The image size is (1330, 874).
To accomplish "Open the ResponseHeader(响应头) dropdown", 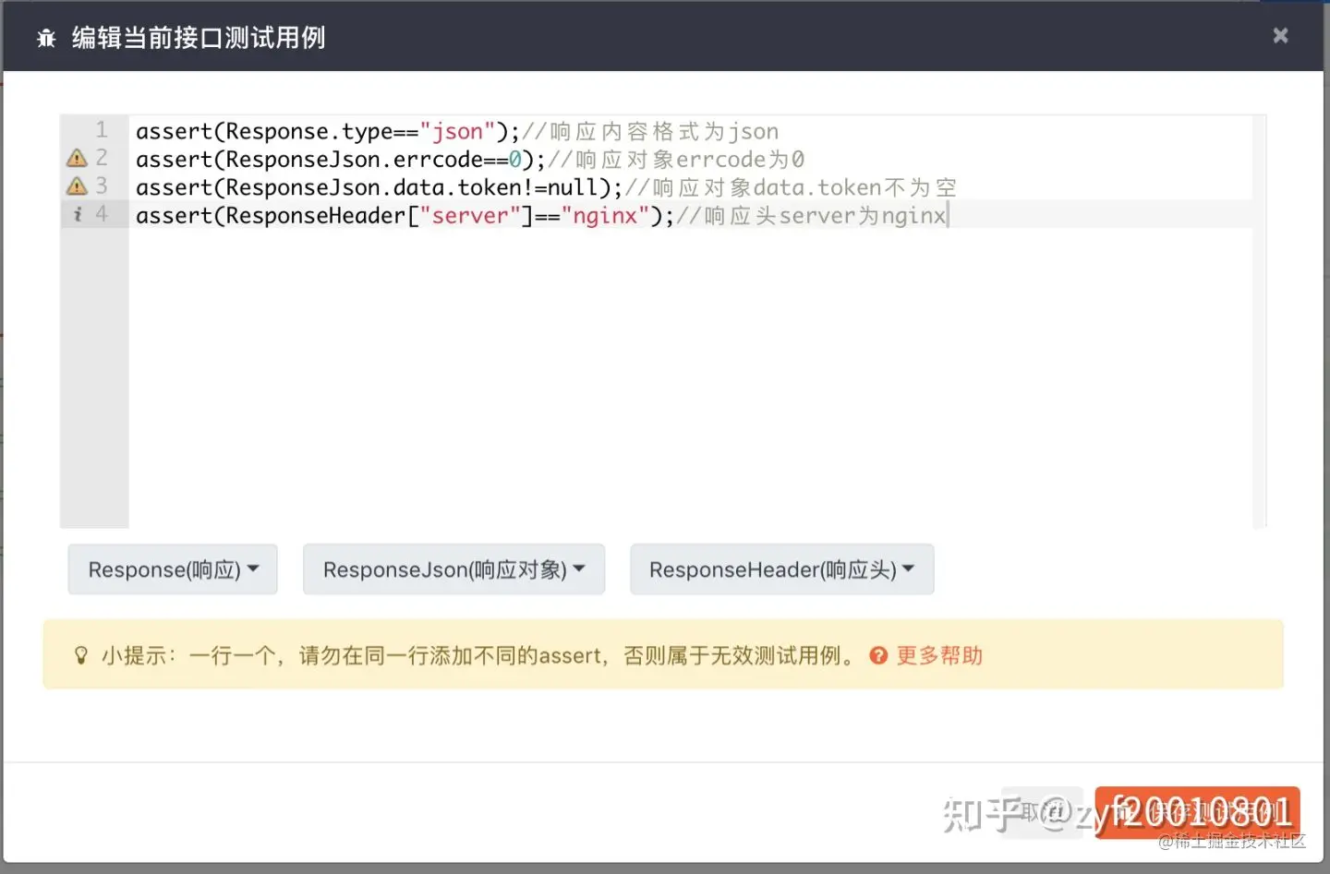I will pos(781,569).
